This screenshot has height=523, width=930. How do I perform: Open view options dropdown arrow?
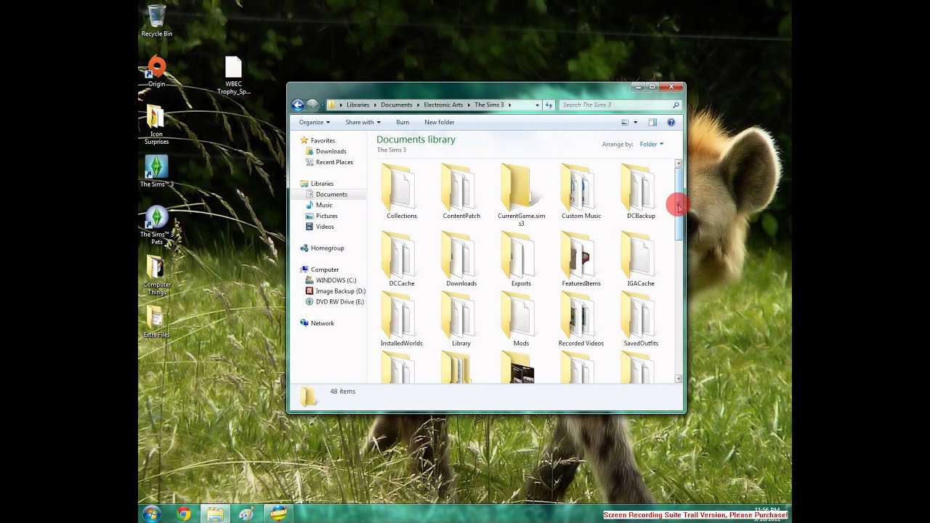click(x=635, y=122)
